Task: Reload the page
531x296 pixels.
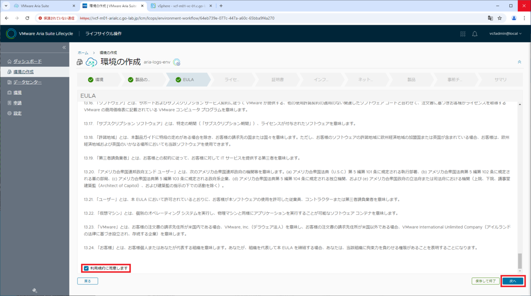Action: pos(27,18)
